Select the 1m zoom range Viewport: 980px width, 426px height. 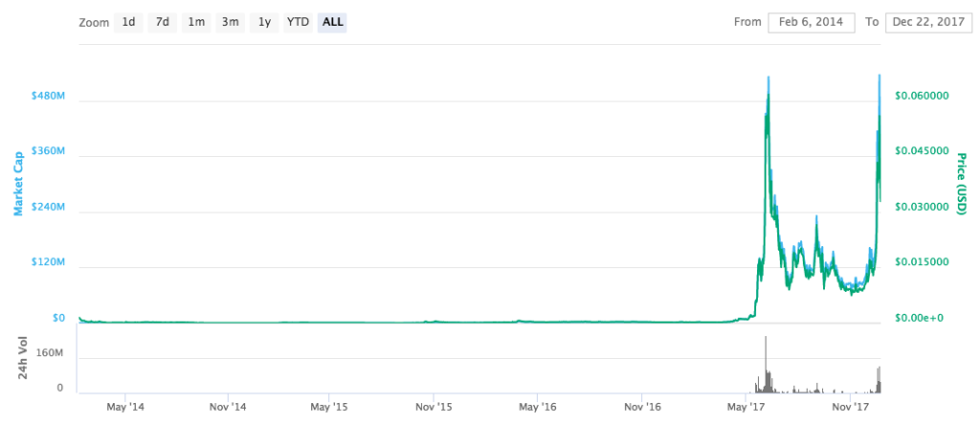click(196, 23)
